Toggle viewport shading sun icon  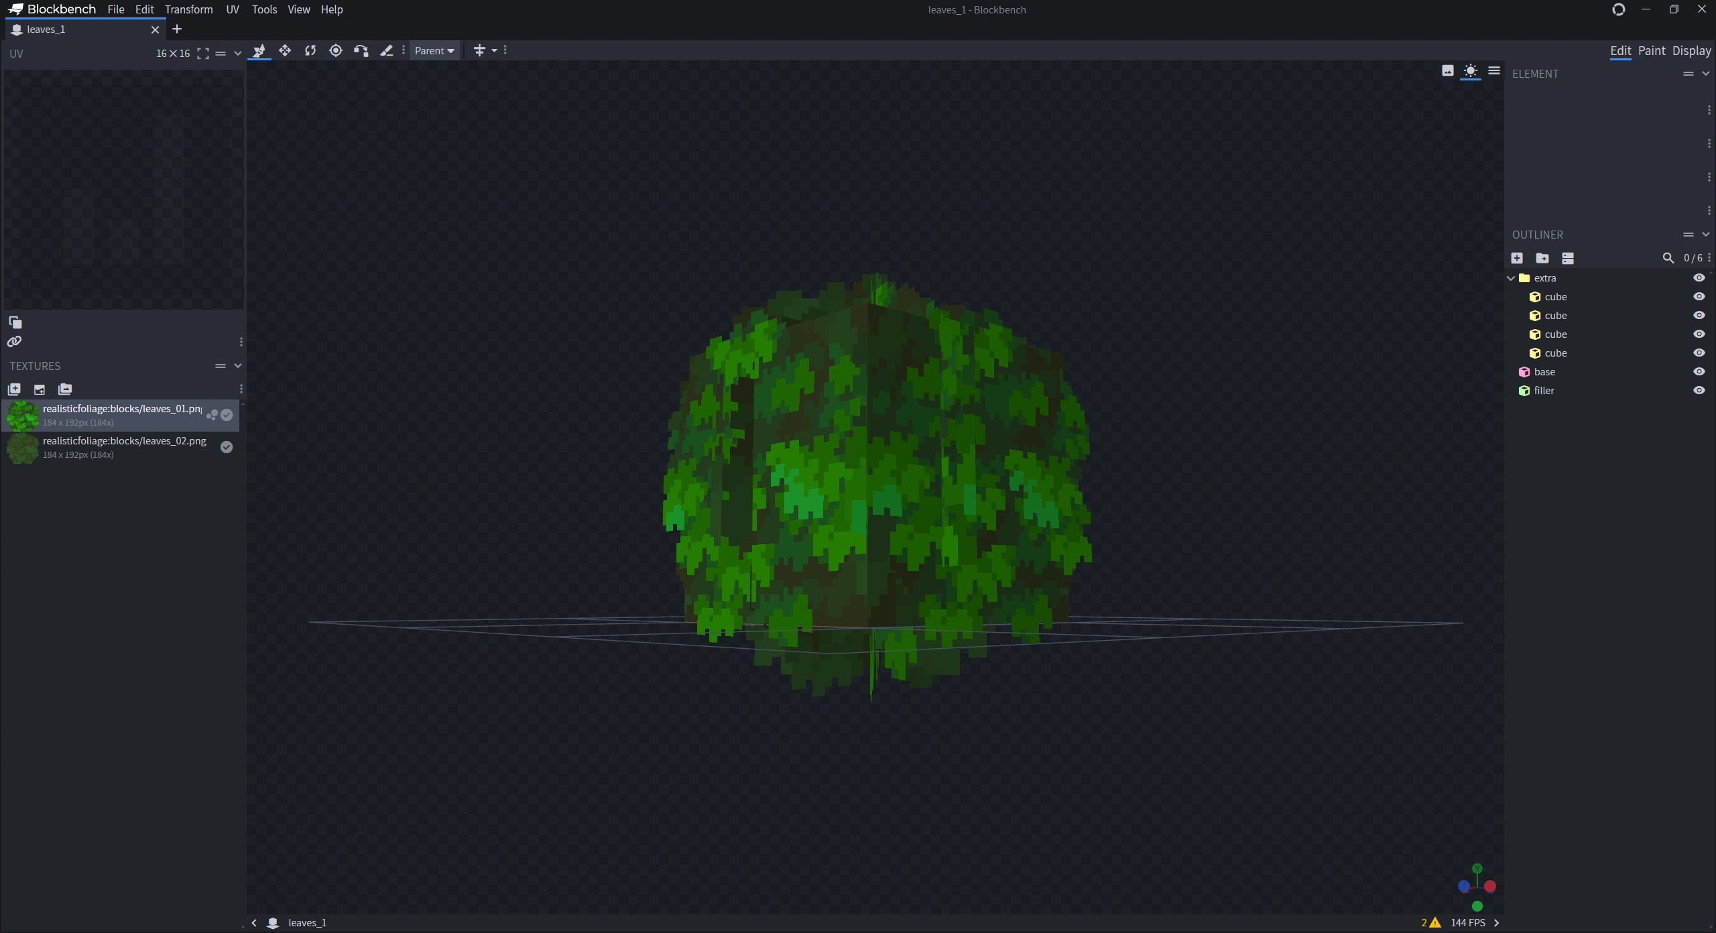point(1471,71)
